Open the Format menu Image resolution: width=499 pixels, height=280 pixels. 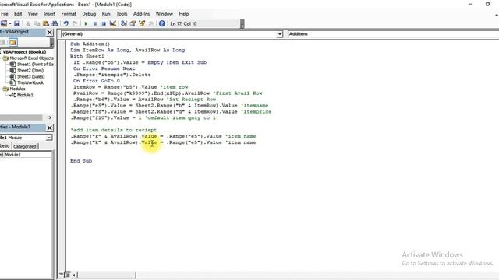tap(69, 14)
